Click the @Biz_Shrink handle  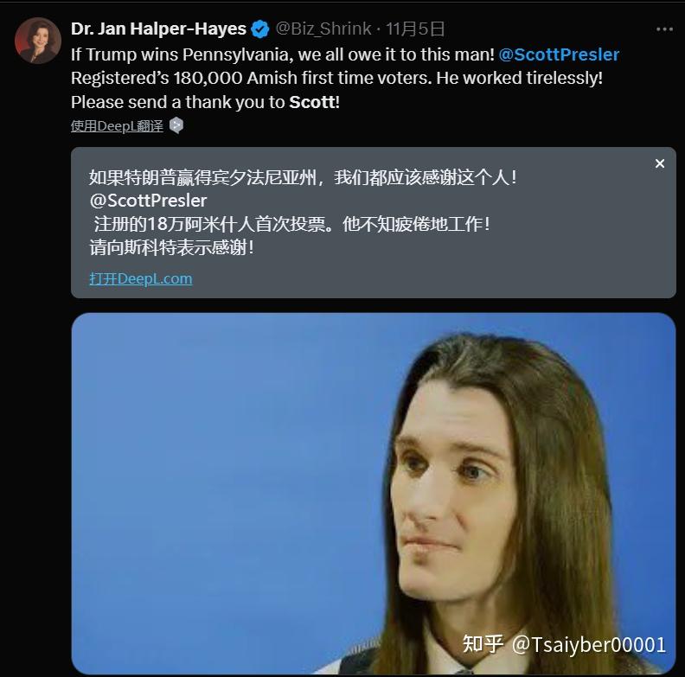coord(323,29)
